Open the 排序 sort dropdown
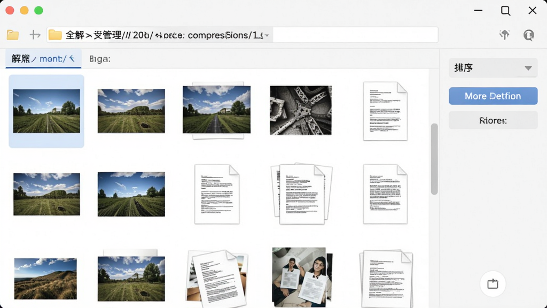Viewport: 547px width, 308px height. point(493,68)
